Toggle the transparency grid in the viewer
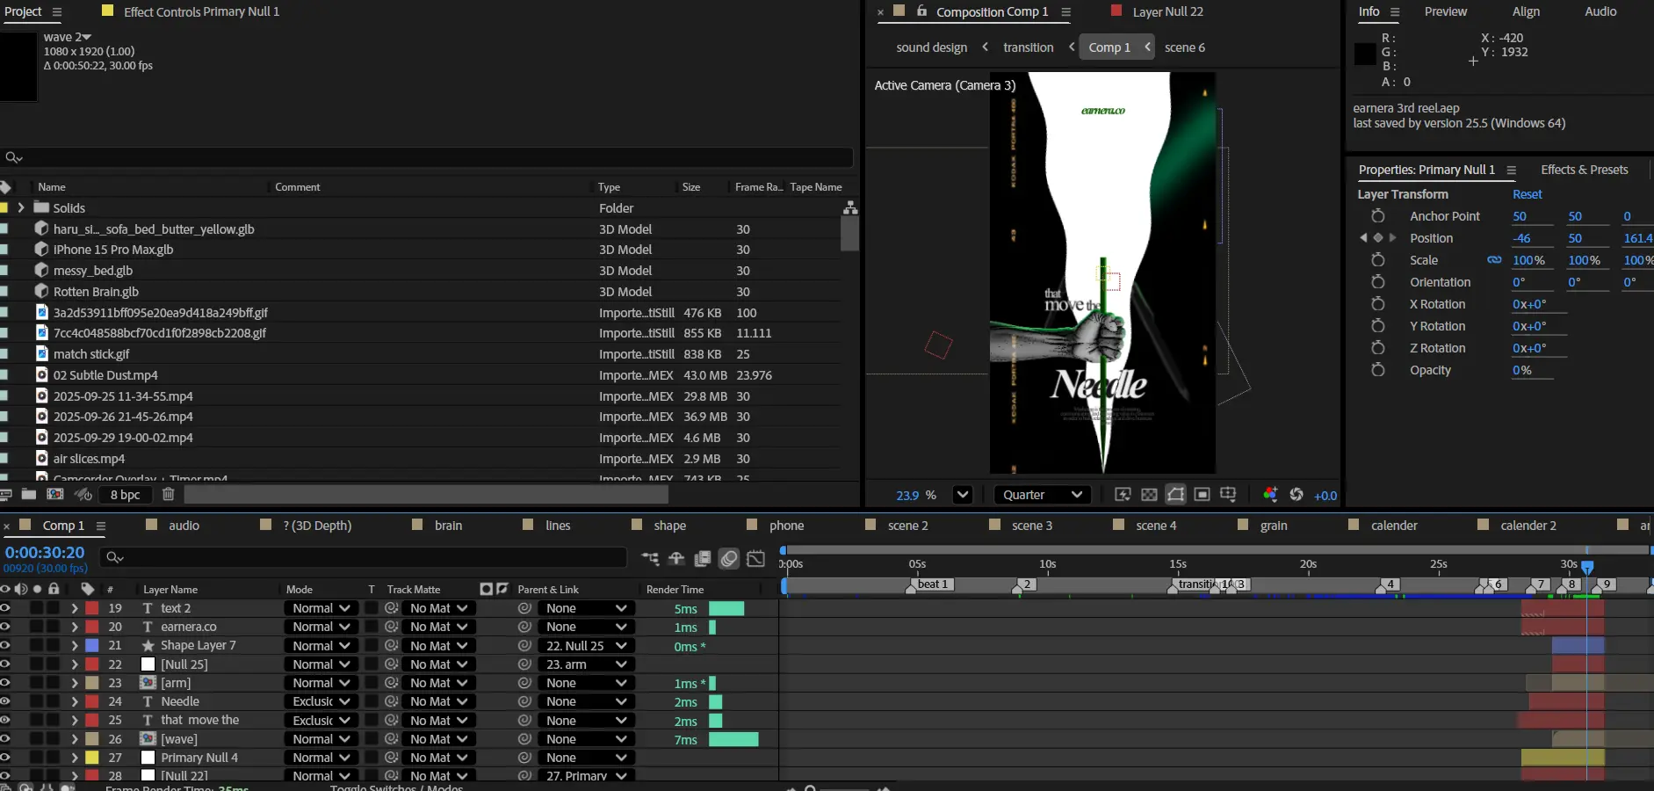The width and height of the screenshot is (1654, 791). [1149, 495]
